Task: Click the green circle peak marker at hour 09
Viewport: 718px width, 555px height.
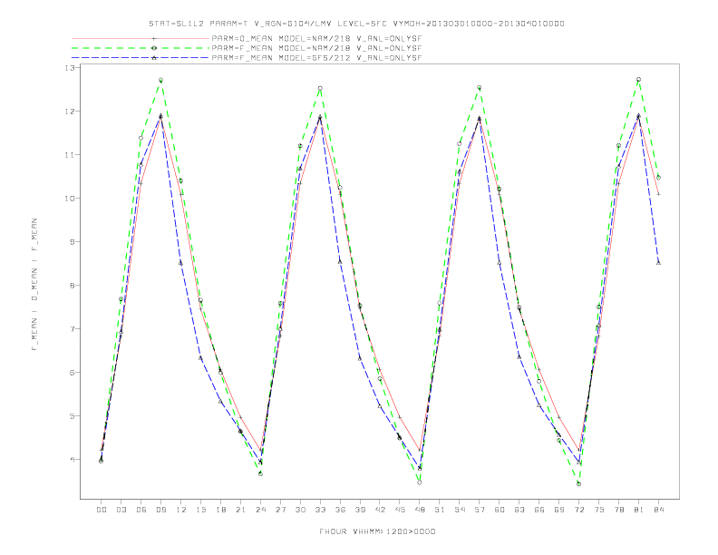Action: point(160,80)
